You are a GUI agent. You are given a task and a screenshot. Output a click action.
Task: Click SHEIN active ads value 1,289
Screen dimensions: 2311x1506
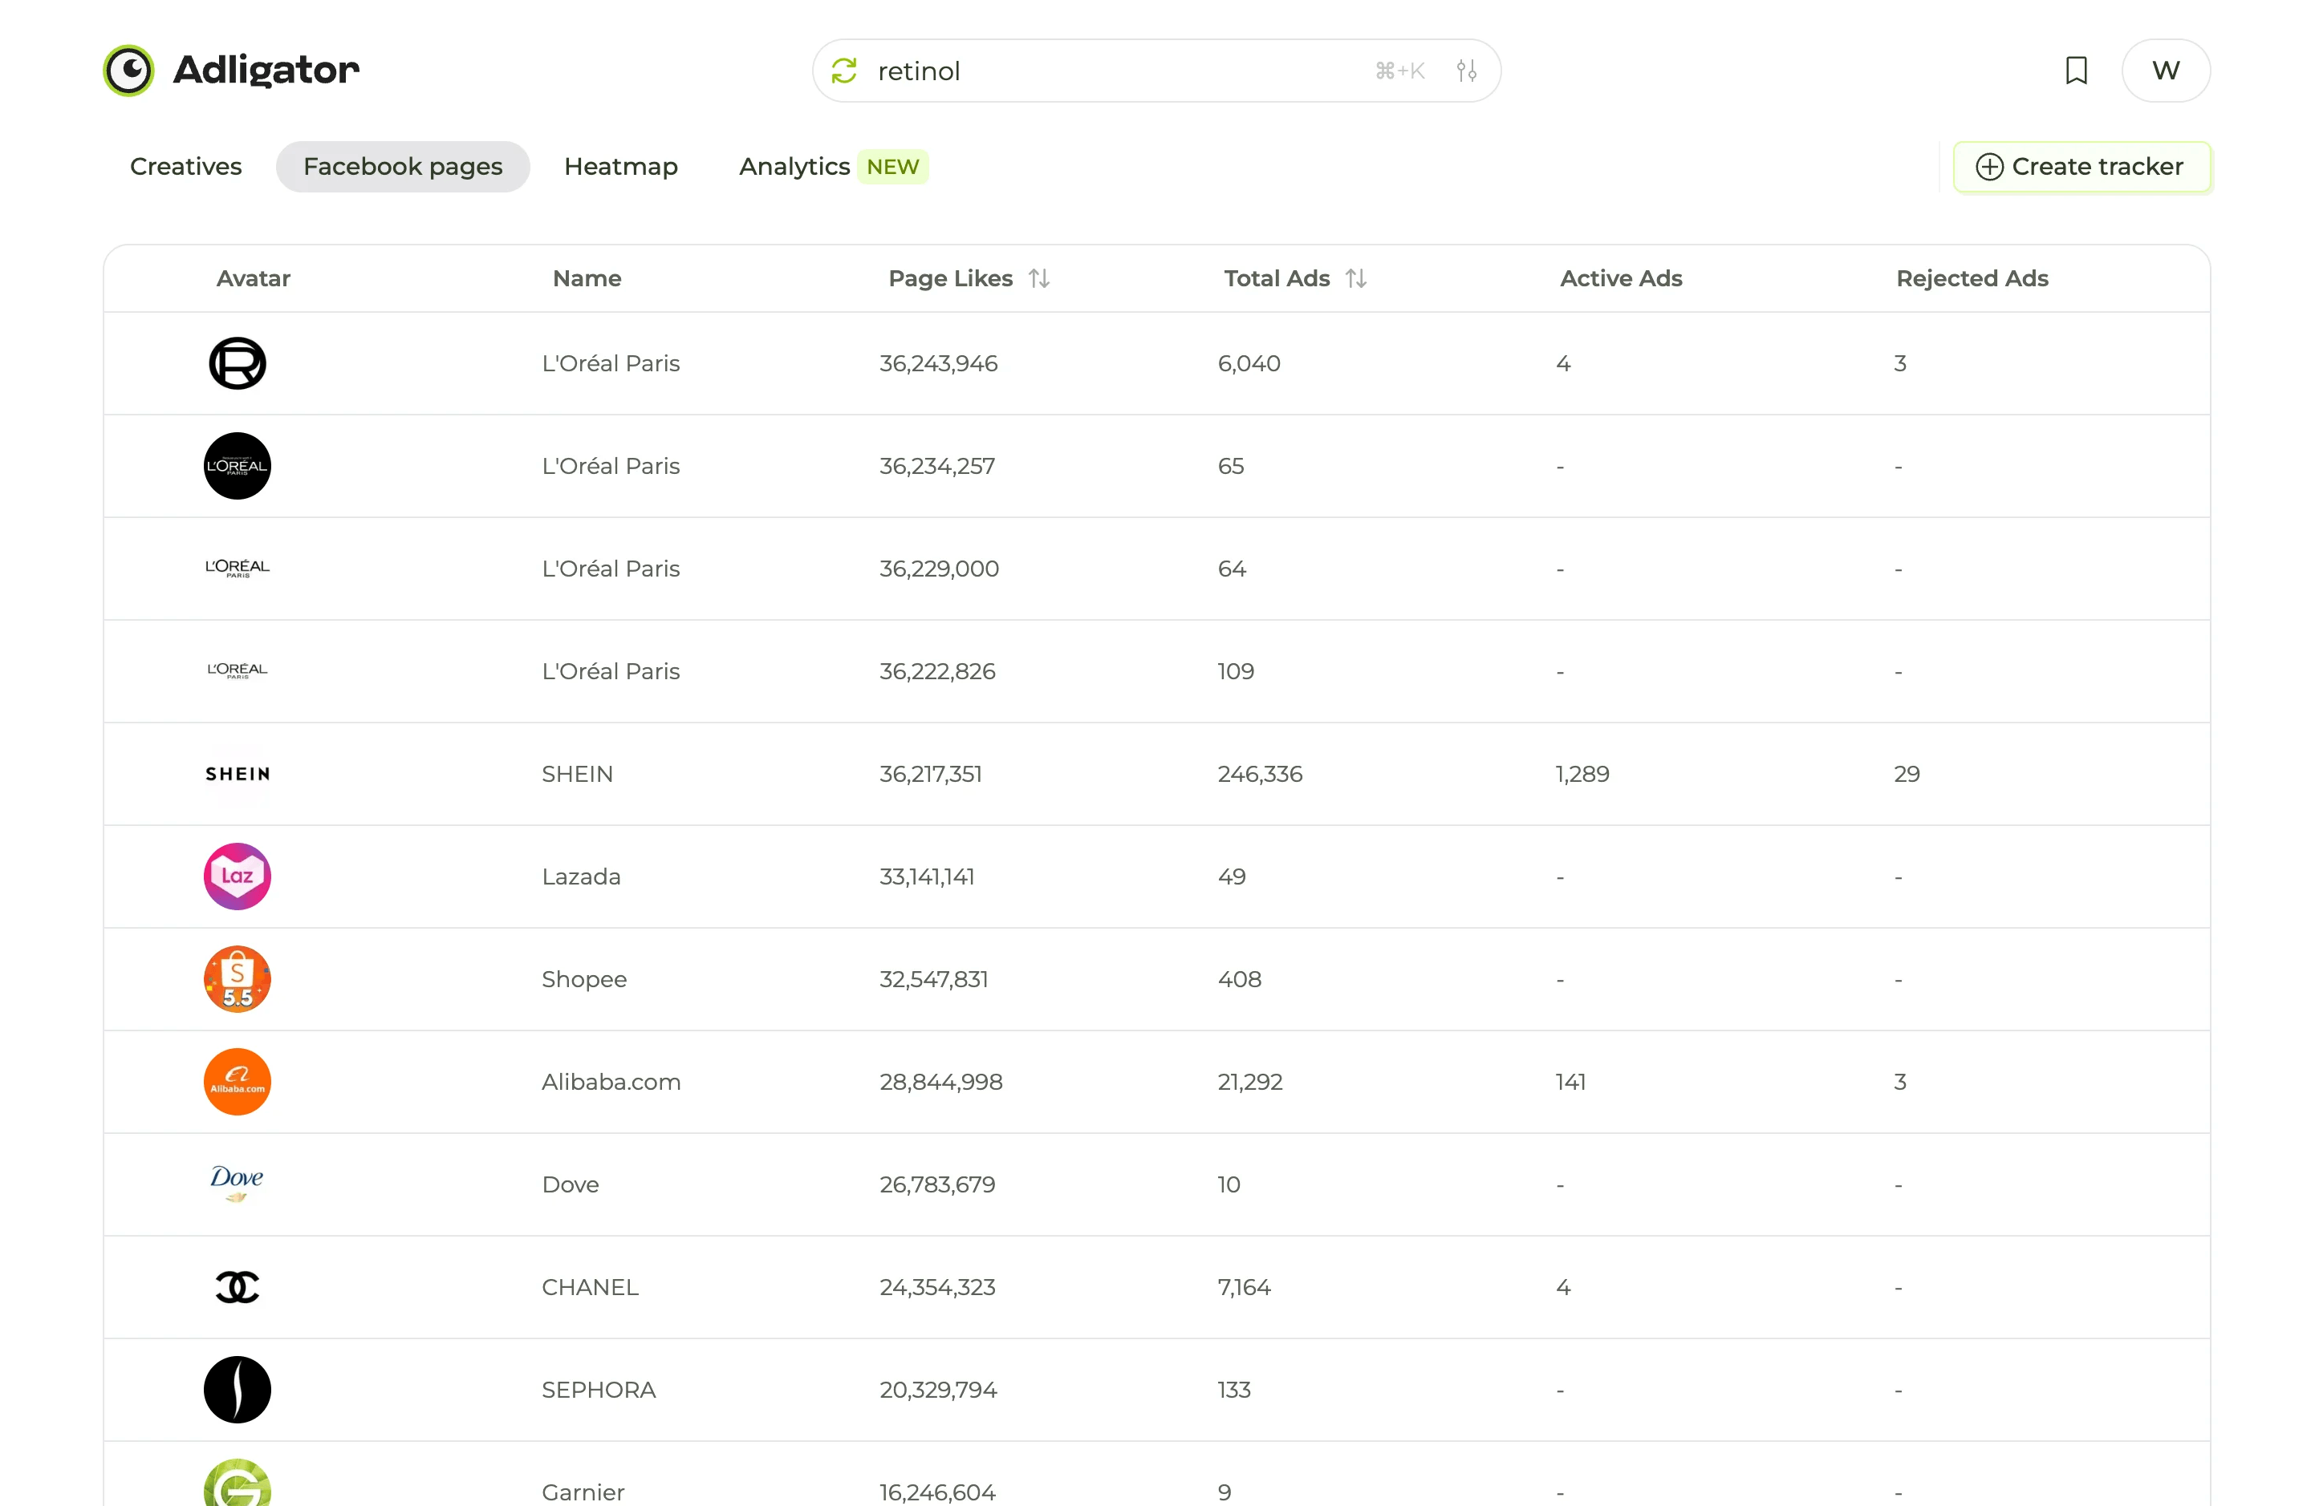[x=1582, y=773]
